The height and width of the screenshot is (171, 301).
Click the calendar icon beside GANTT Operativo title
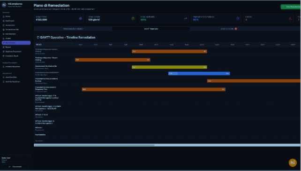tap(38, 37)
